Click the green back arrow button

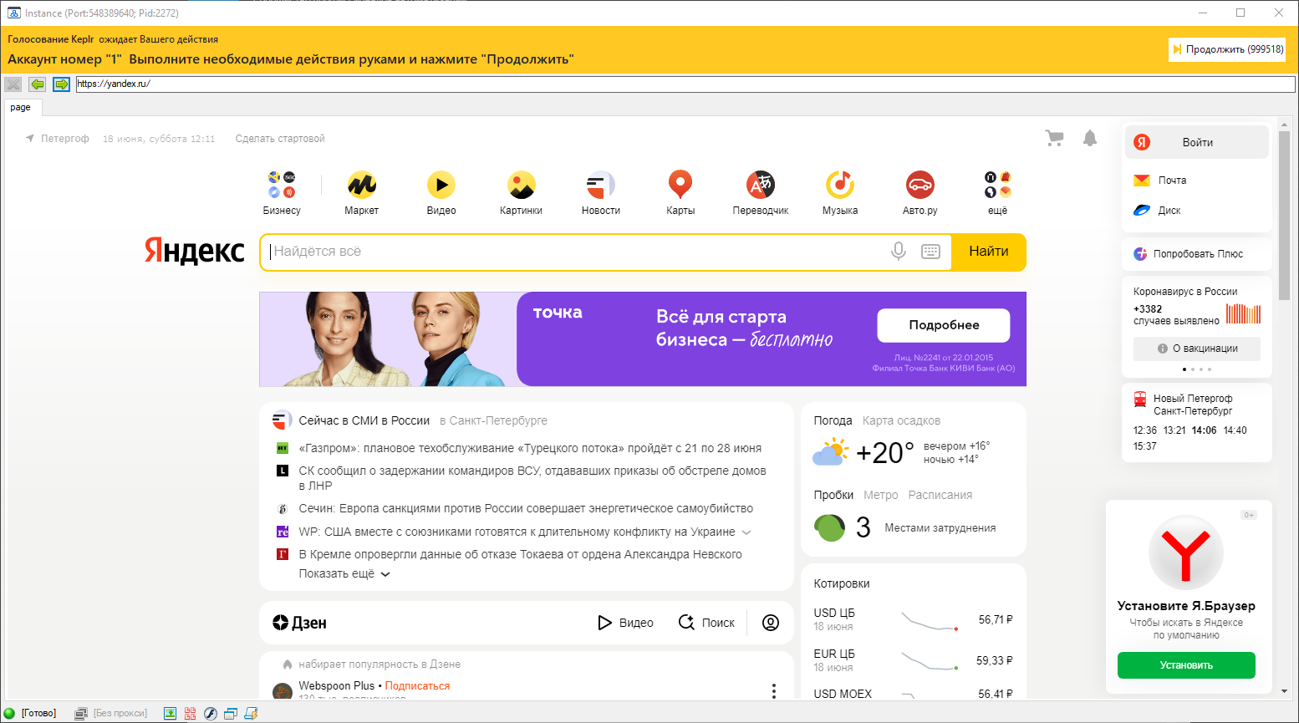(37, 84)
